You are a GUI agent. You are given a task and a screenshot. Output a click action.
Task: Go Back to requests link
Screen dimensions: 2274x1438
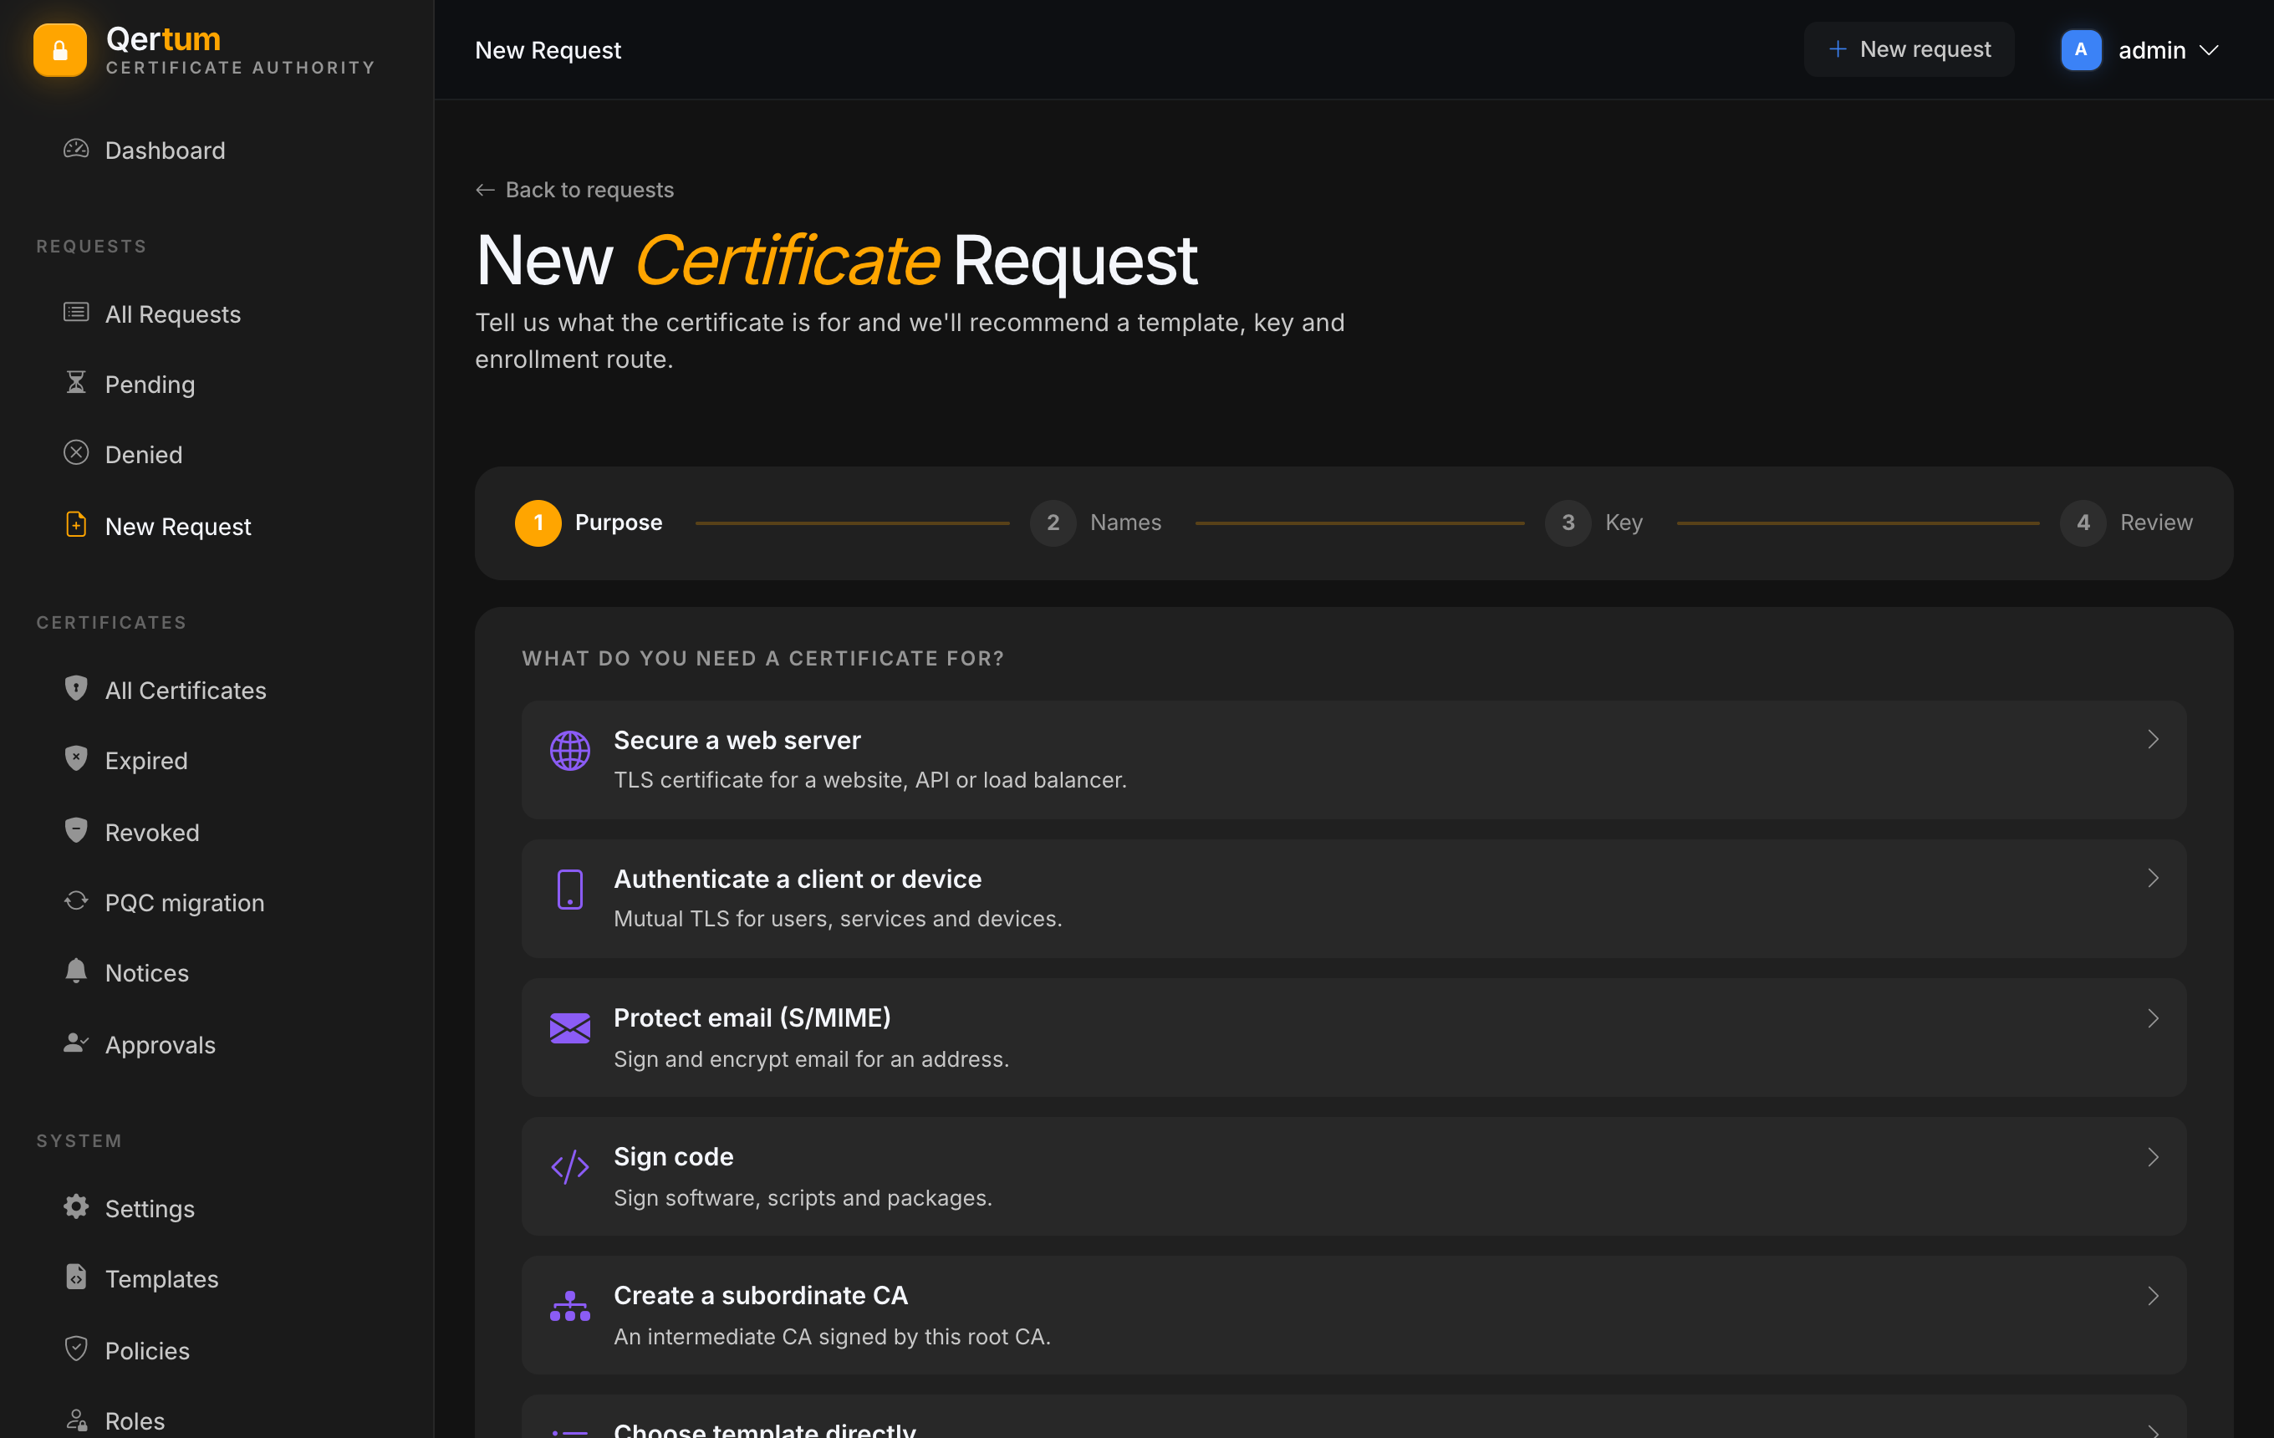point(574,190)
